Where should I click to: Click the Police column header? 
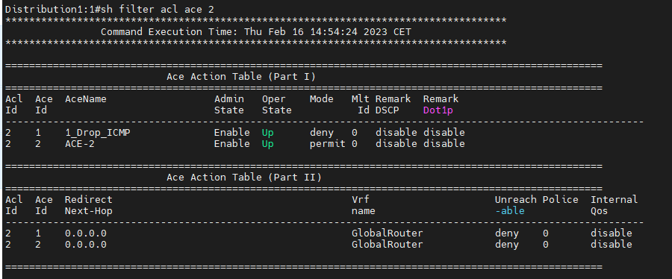tap(560, 199)
